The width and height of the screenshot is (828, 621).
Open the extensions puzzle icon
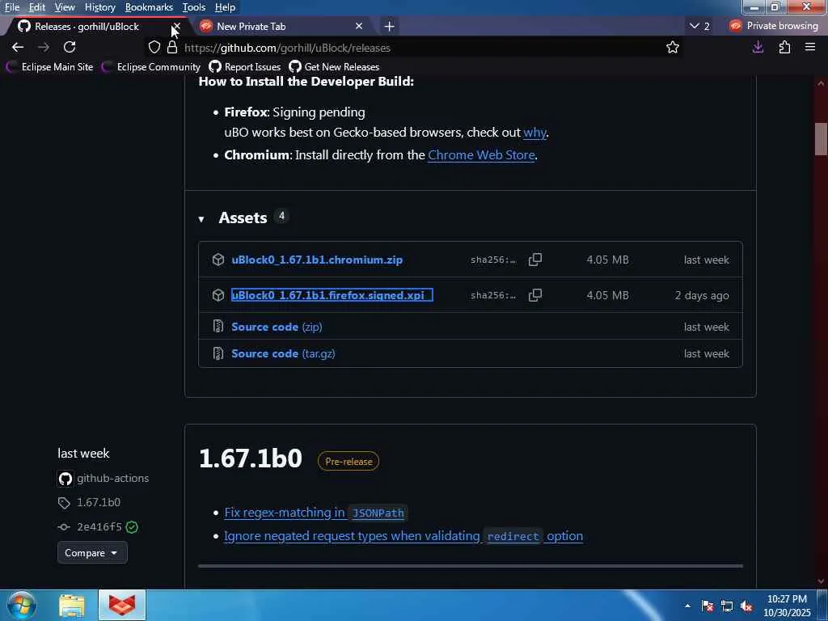[784, 47]
